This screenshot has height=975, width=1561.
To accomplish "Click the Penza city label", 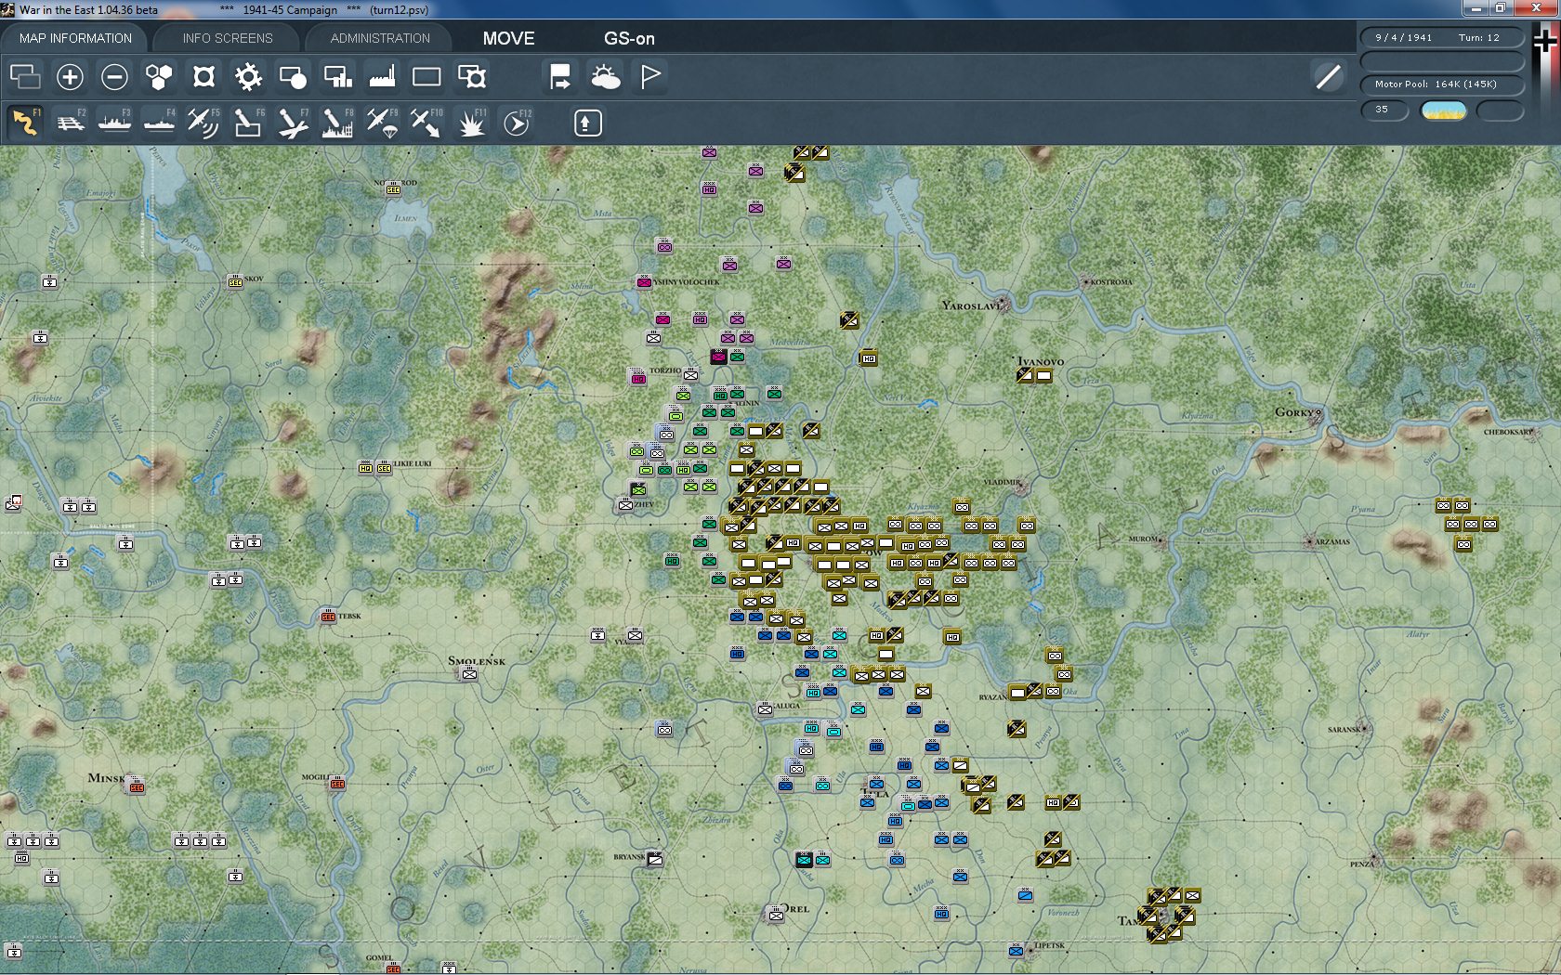I will coord(1361,864).
